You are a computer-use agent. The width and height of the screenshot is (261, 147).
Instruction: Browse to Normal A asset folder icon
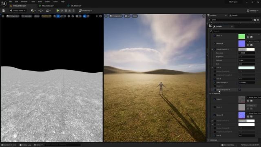point(252,45)
